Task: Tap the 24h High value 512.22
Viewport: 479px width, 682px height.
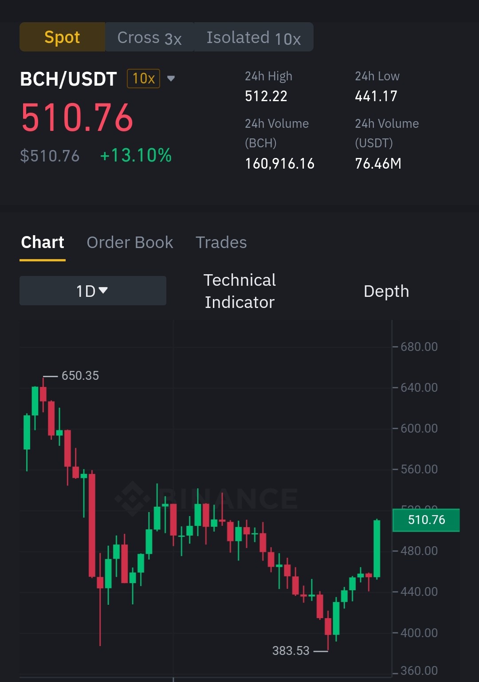Action: tap(266, 96)
